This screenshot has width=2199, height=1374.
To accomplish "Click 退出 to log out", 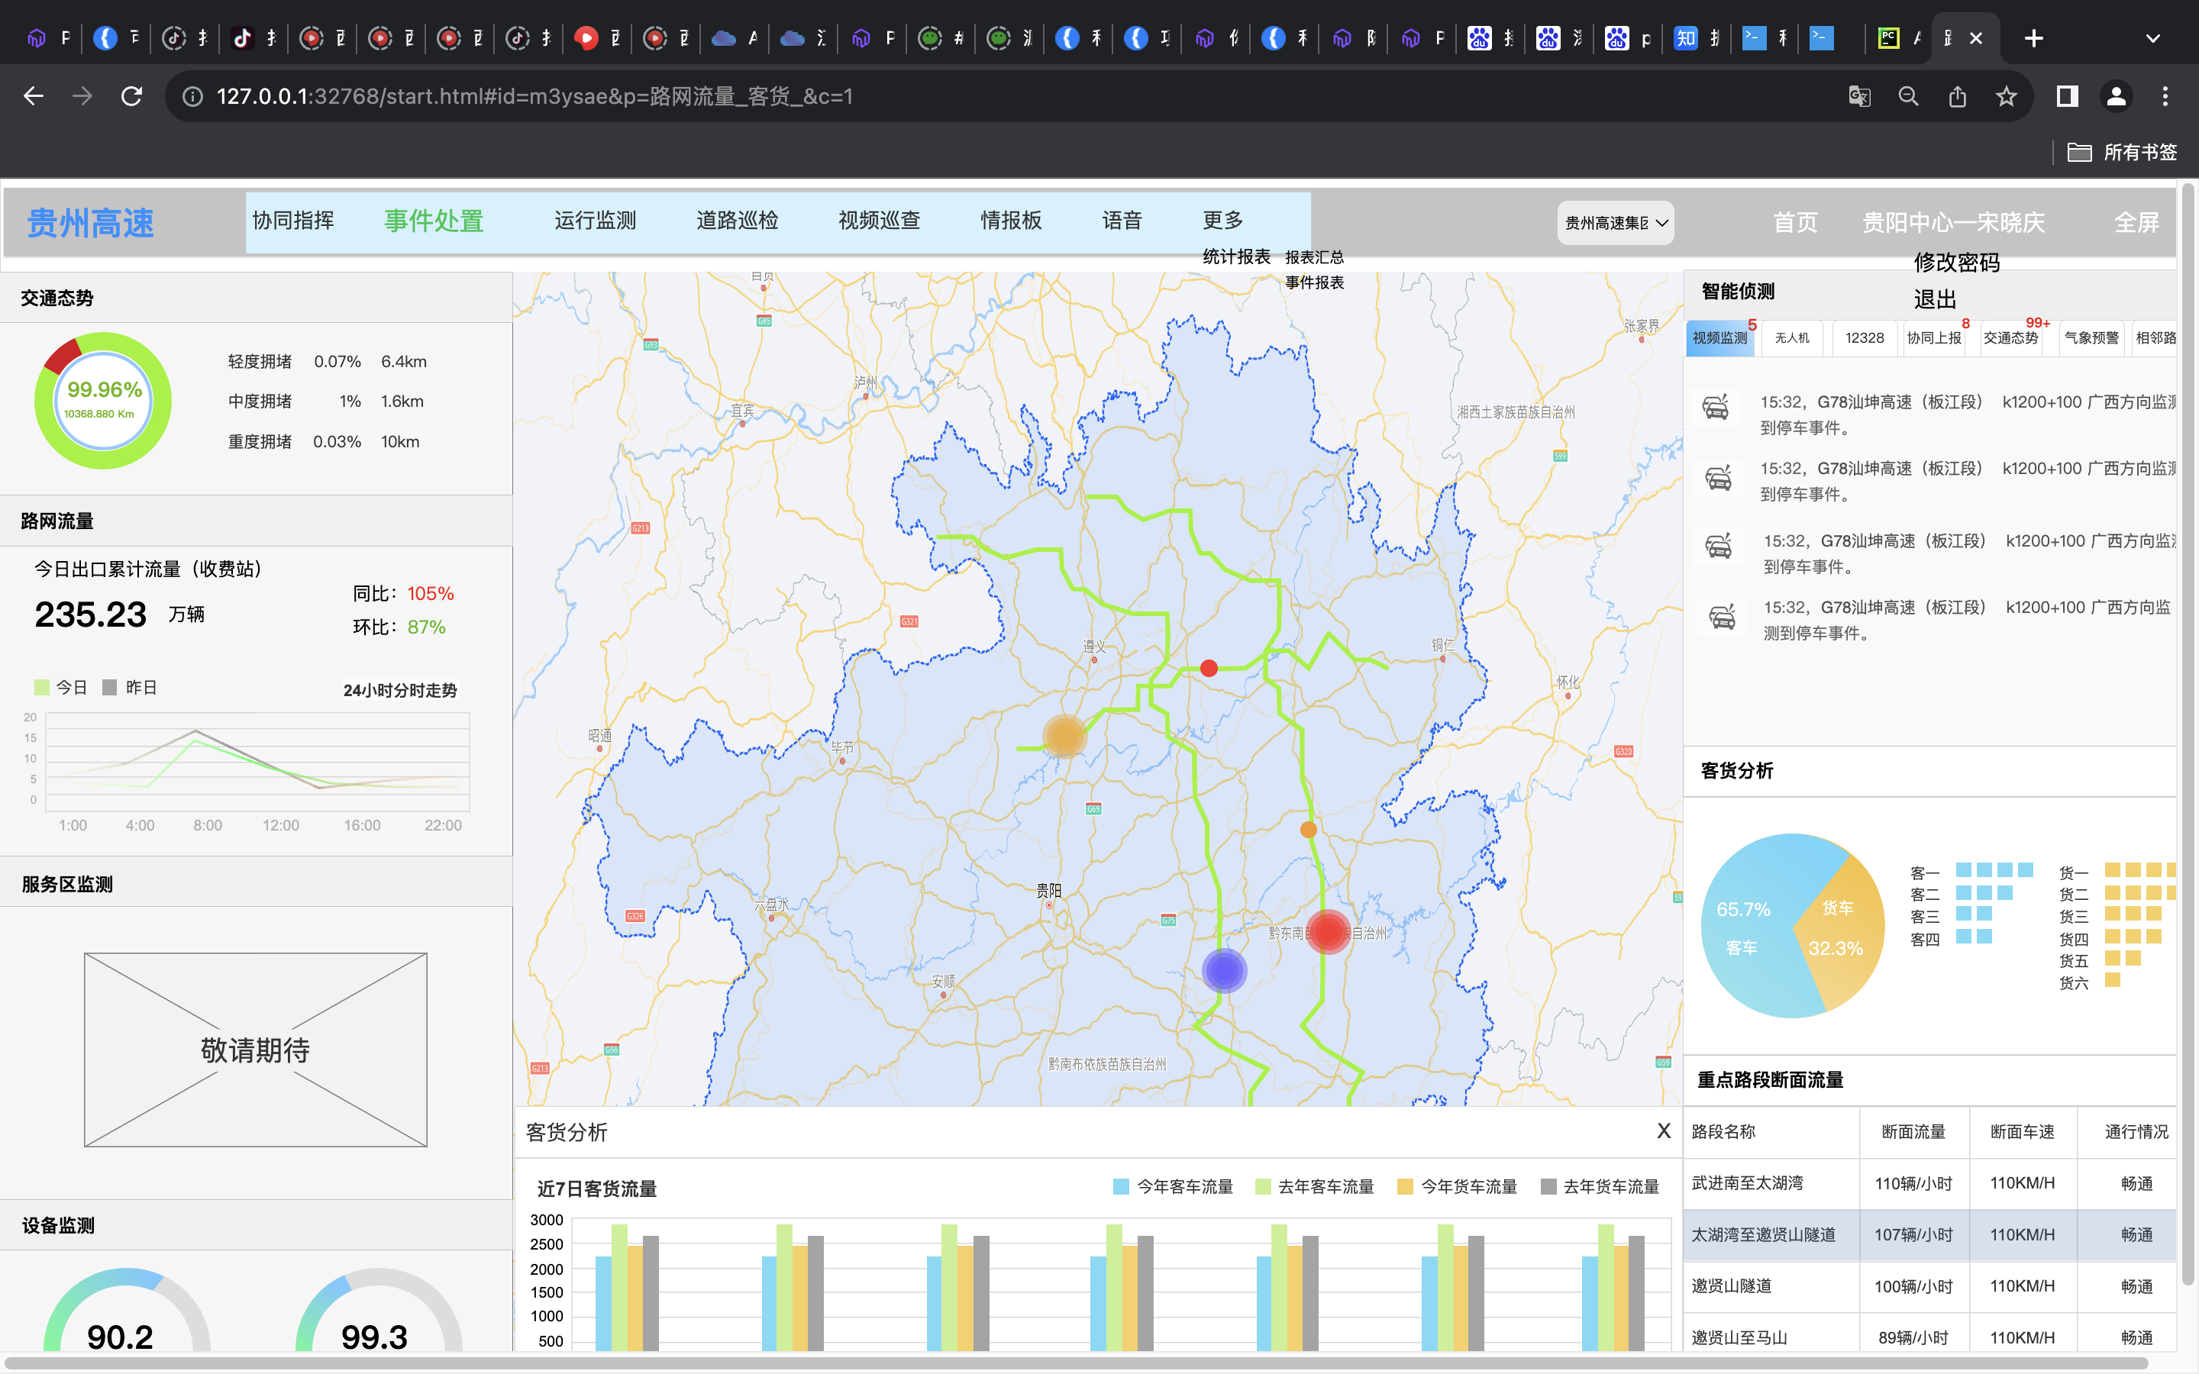I will click(x=1935, y=300).
